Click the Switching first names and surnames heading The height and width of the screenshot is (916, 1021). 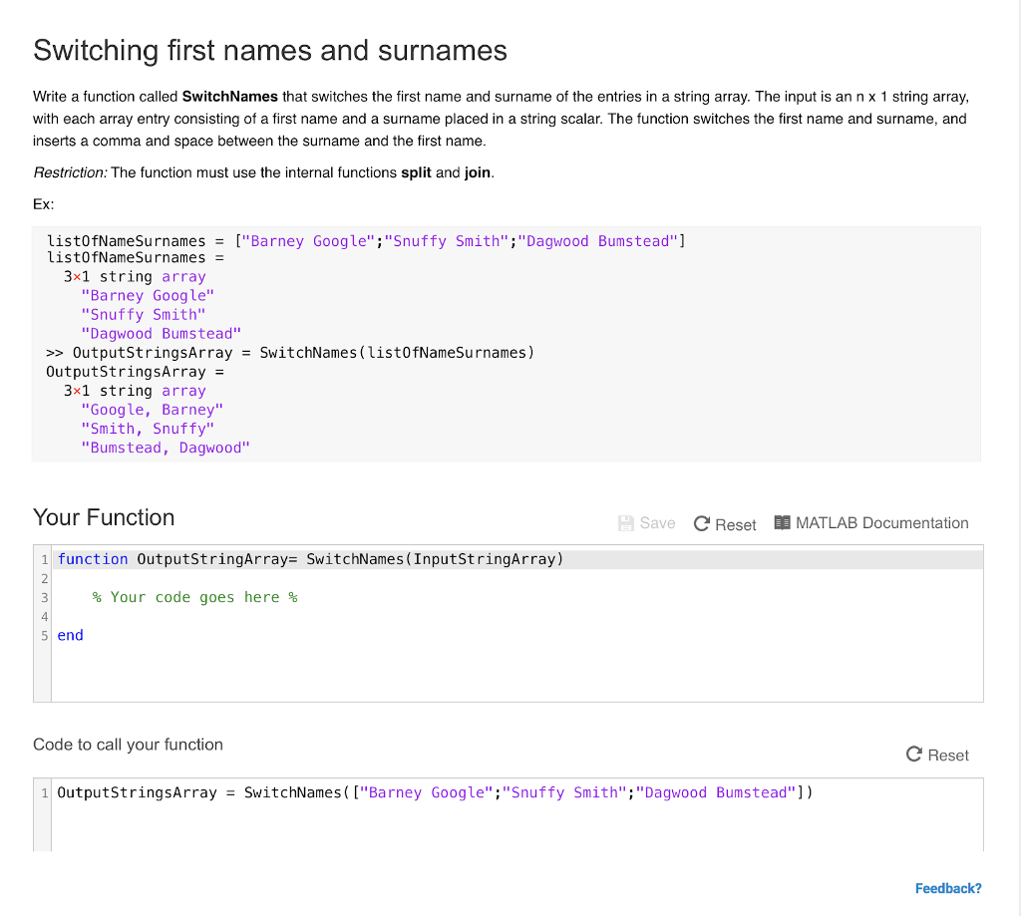click(x=270, y=51)
